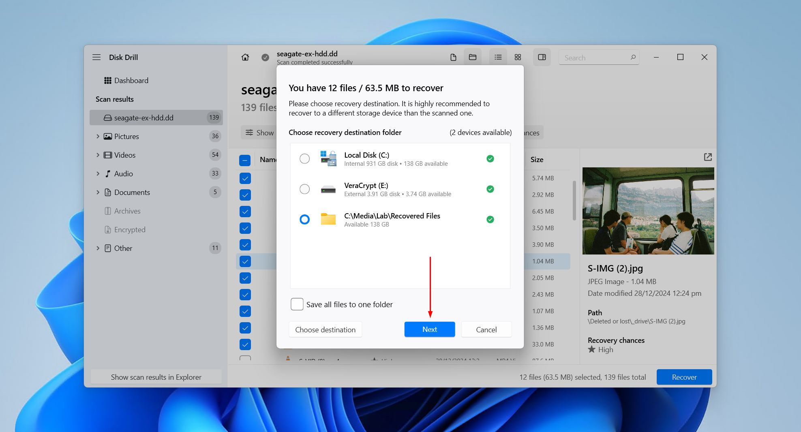The height and width of the screenshot is (432, 801).
Task: Uncheck the file row sized 2.92 MB
Action: point(245,195)
